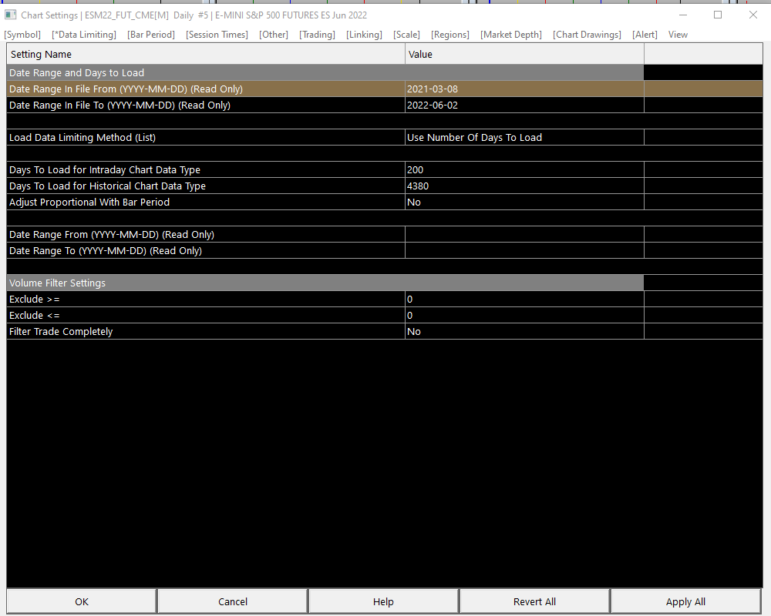The height and width of the screenshot is (616, 771).
Task: Select Days To Load for Historical label
Action: 107,186
